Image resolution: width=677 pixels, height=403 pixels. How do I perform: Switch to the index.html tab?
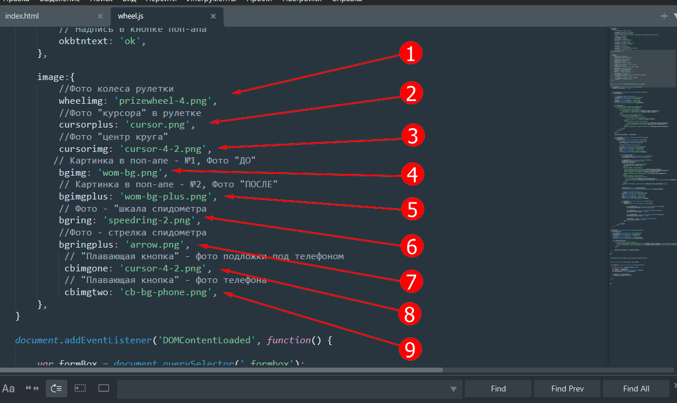[21, 16]
